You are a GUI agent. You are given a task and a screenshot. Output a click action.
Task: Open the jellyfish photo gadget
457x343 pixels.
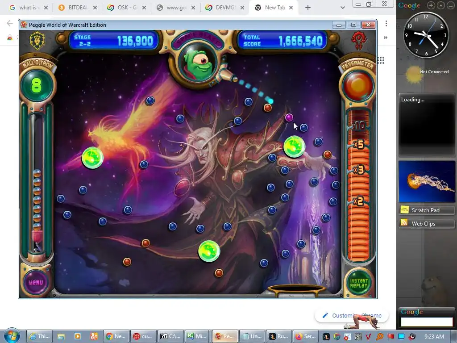click(427, 181)
